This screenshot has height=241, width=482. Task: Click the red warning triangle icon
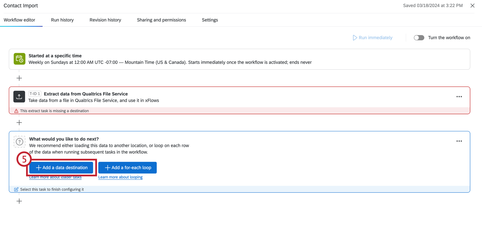point(16,111)
